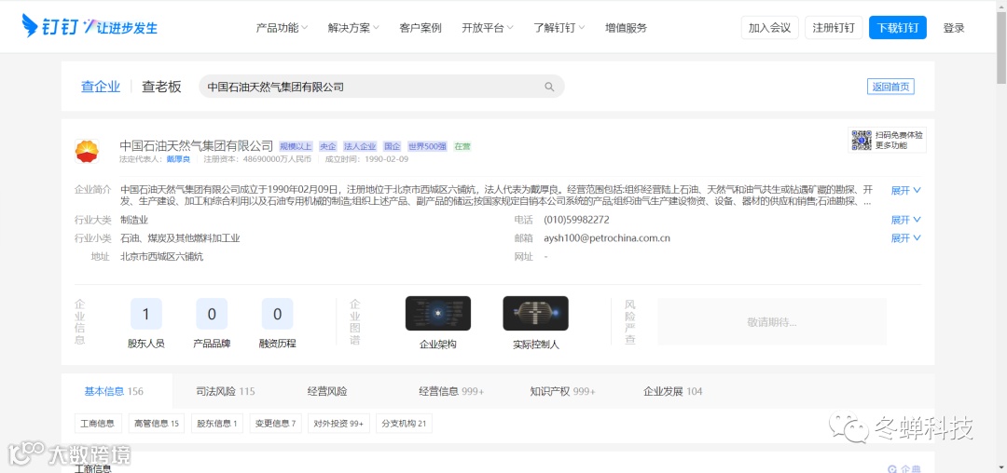1007x473 pixels.
Task: Click the search magnifier icon
Action: [x=549, y=87]
